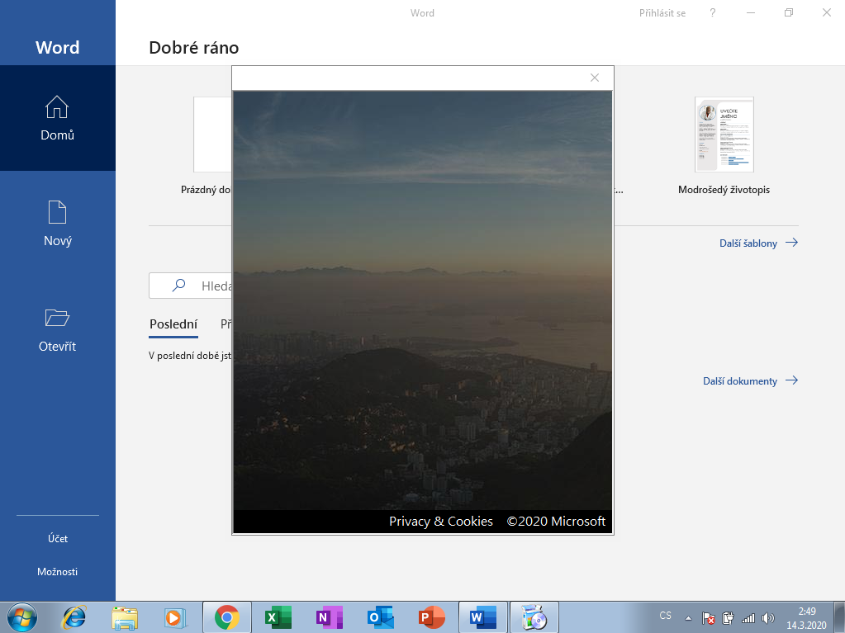Image resolution: width=845 pixels, height=633 pixels.
Task: Switch to Outlook on the taskbar
Action: coord(380,617)
